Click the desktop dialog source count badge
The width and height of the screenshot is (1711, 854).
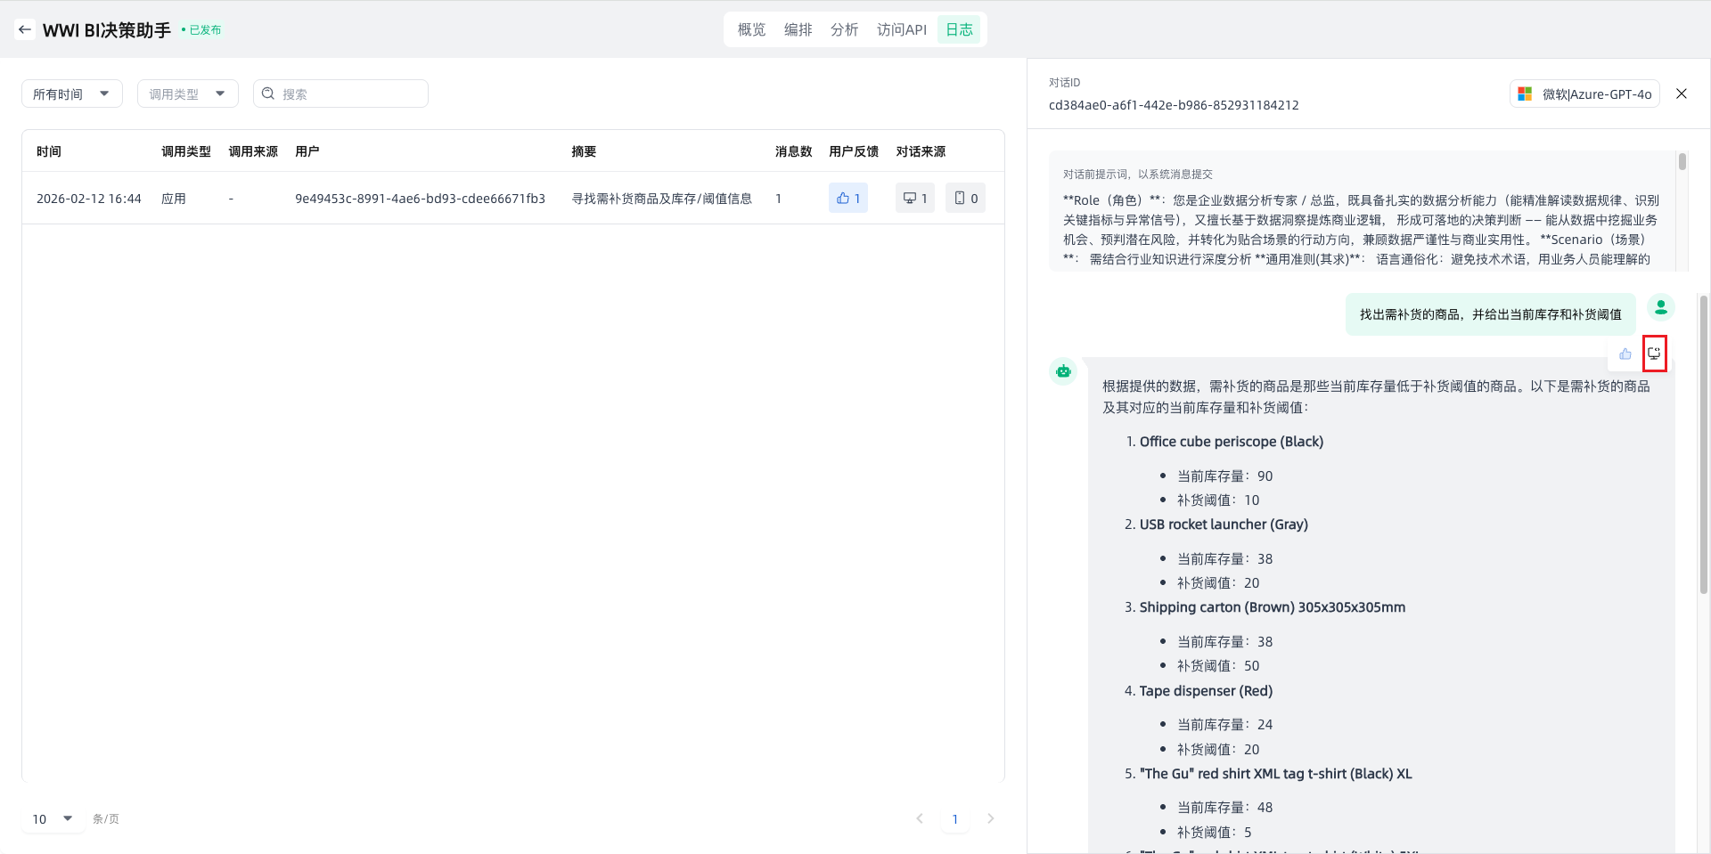click(x=914, y=199)
